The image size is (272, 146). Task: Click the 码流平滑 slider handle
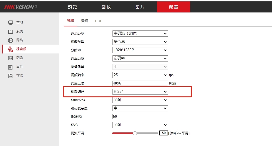pyautogui.click(x=135, y=133)
